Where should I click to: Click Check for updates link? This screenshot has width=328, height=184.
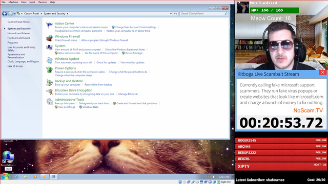pos(106,62)
